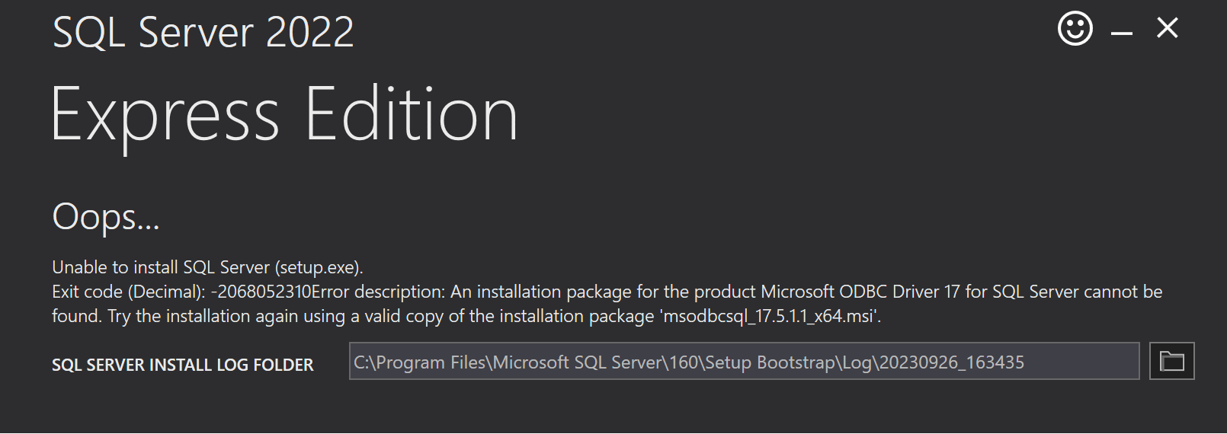Click the exit code number -2068052310
Image resolution: width=1227 pixels, height=434 pixels.
coord(261,292)
